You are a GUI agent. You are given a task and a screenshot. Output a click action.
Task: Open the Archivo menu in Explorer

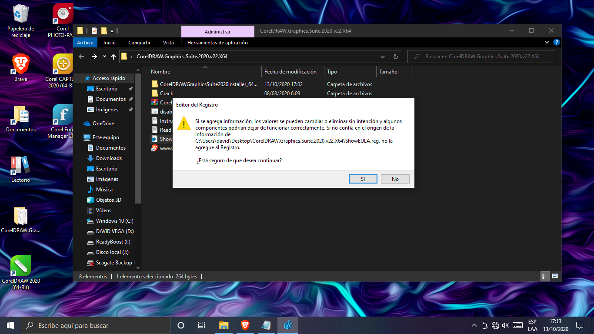click(x=85, y=43)
